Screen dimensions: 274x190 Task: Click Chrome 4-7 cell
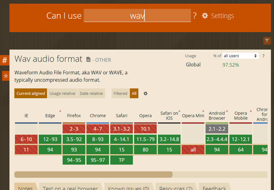pyautogui.click(x=98, y=129)
